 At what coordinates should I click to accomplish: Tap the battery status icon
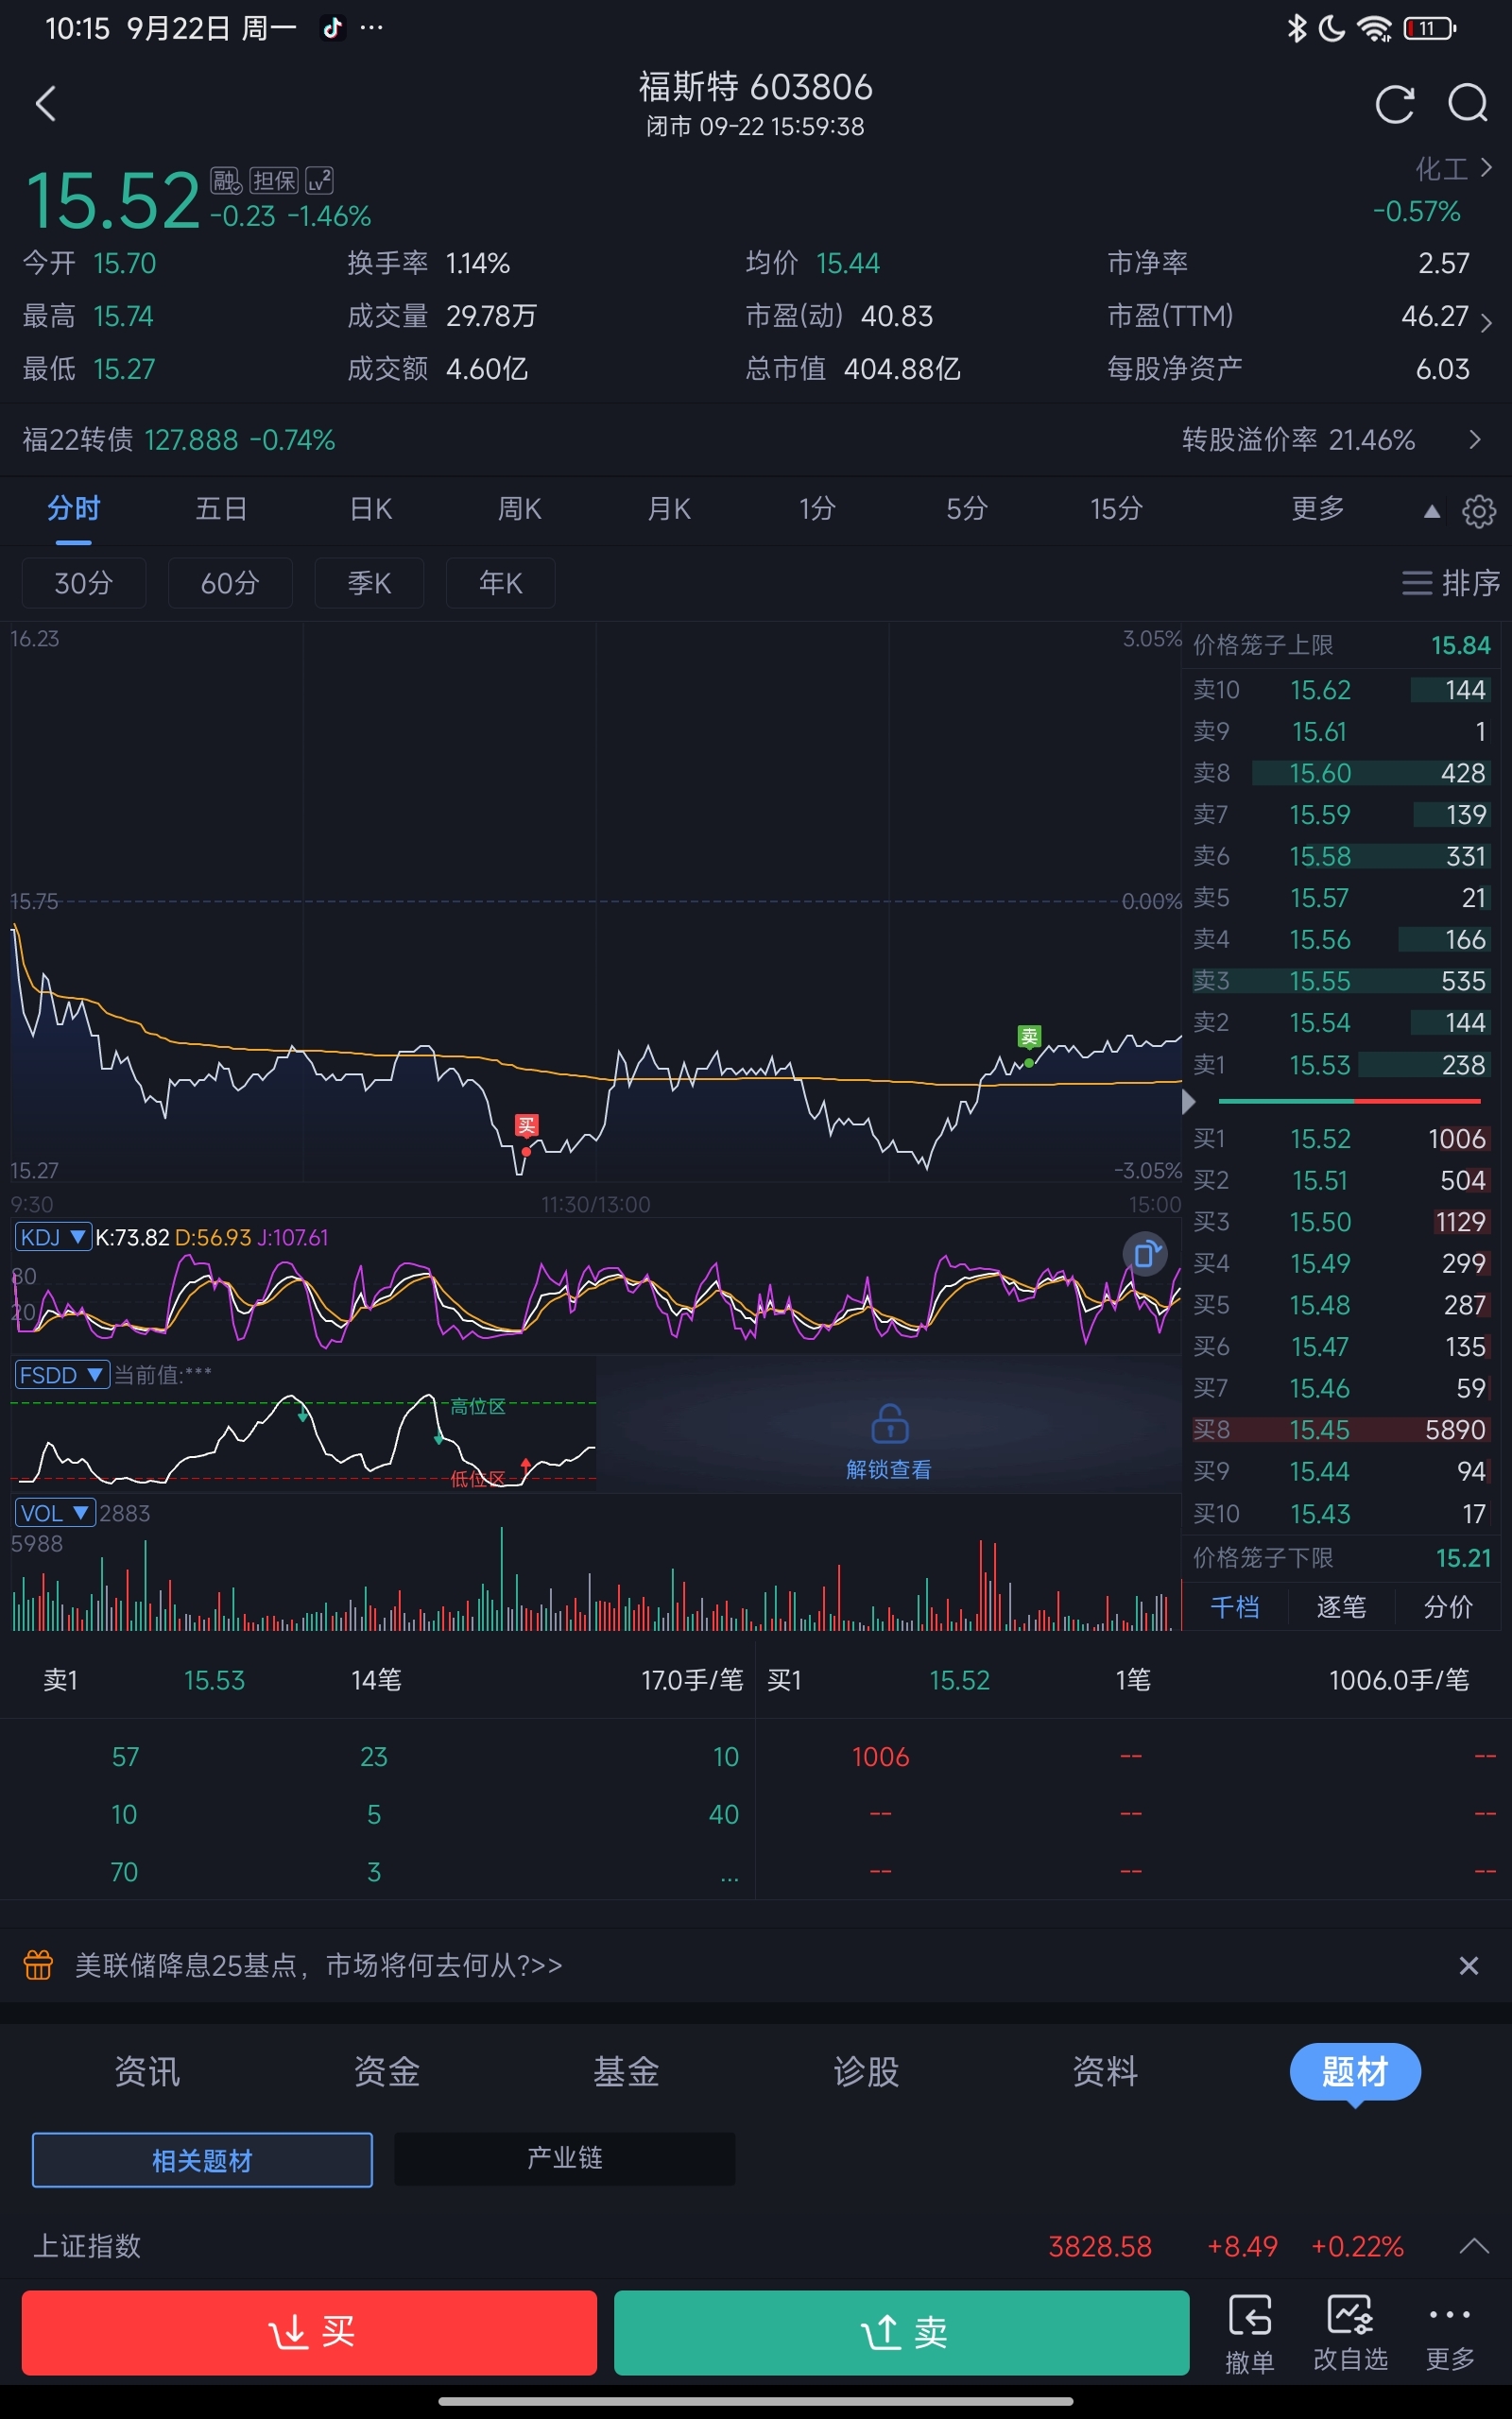tap(1430, 28)
